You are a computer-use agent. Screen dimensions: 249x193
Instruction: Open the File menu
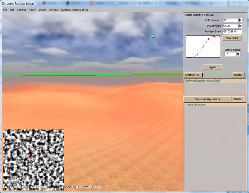(x=5, y=9)
